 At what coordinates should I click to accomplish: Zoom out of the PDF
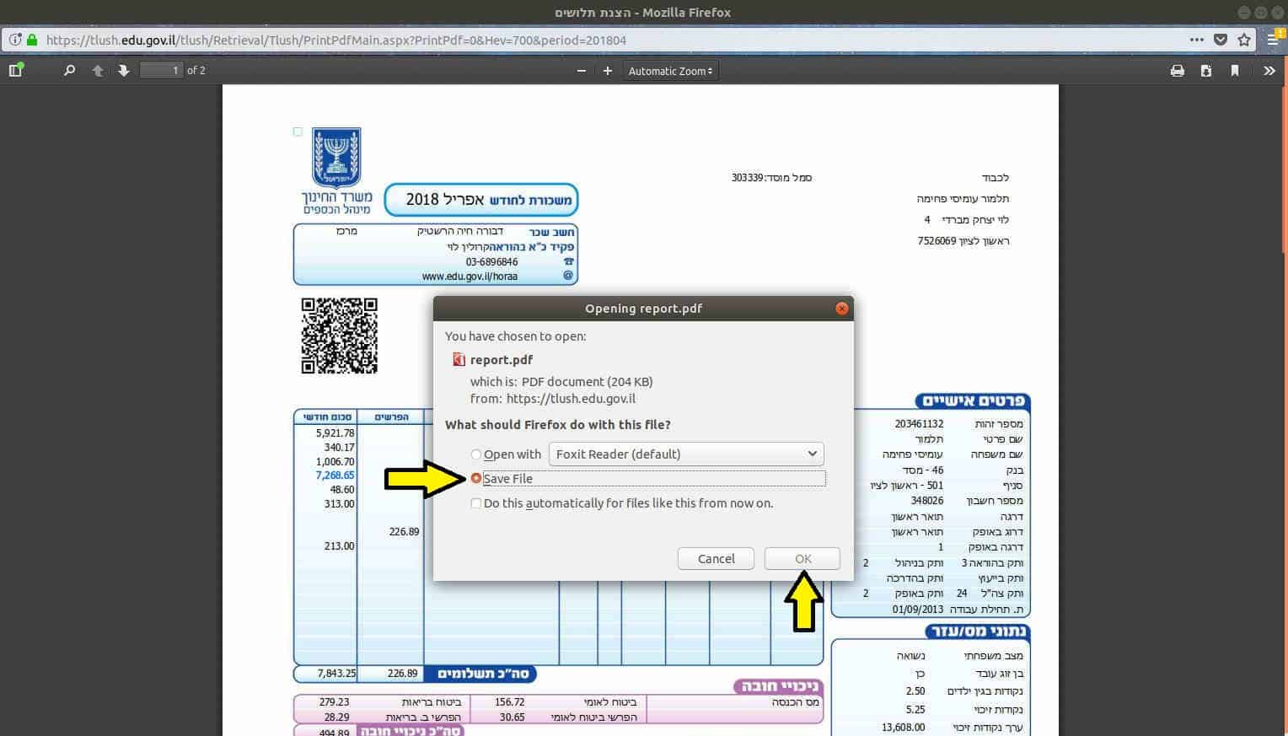[x=581, y=71]
